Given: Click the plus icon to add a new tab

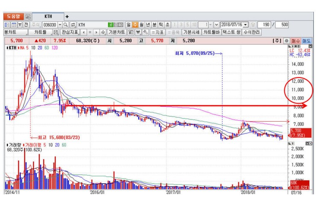Looking at the screenshot, I should [x=67, y=17].
